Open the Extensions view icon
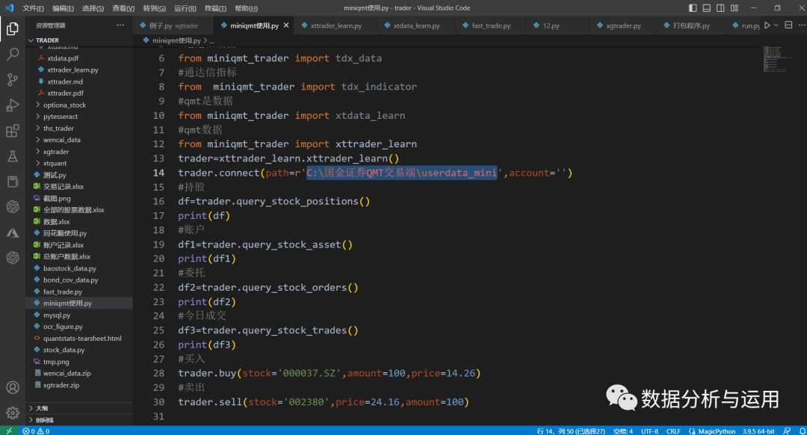807x435 pixels. pos(13,131)
